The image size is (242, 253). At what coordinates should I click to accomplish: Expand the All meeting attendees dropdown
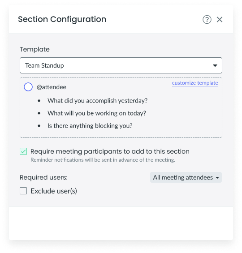(186, 177)
